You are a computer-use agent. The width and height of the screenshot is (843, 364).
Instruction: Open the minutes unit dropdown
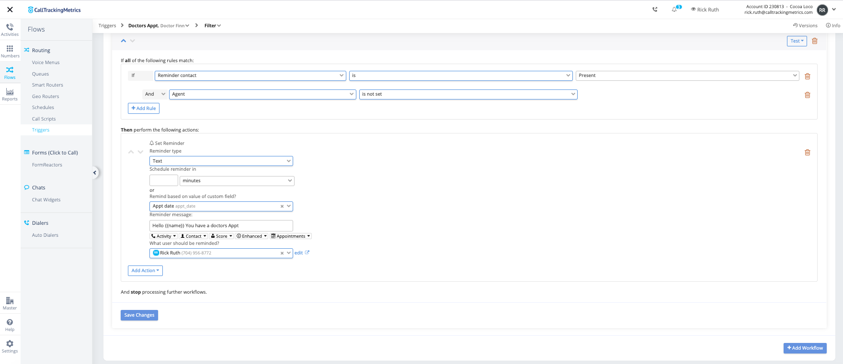tap(237, 181)
